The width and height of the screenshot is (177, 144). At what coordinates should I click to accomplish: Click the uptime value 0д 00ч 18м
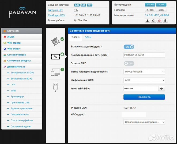(81, 21)
